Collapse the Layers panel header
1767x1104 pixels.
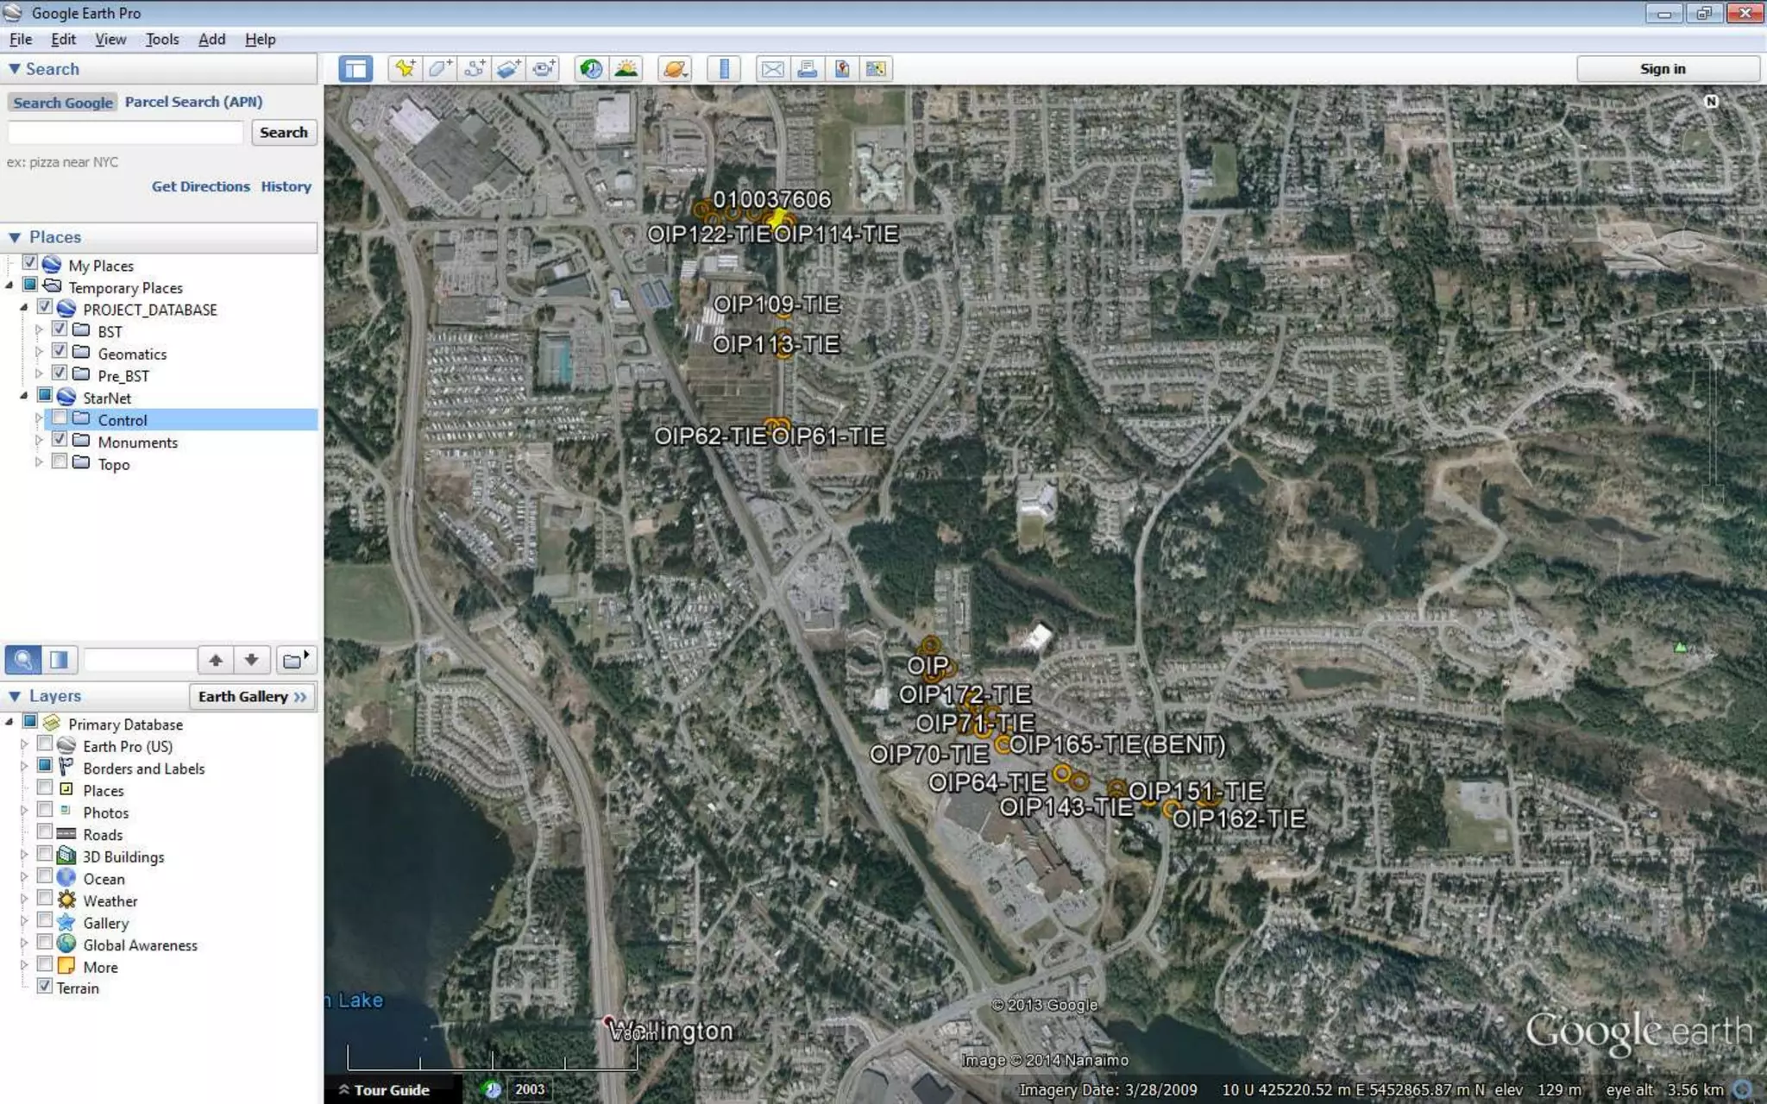click(x=15, y=696)
